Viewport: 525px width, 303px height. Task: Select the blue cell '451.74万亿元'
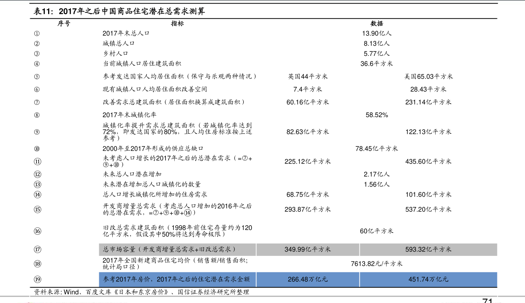click(428, 280)
